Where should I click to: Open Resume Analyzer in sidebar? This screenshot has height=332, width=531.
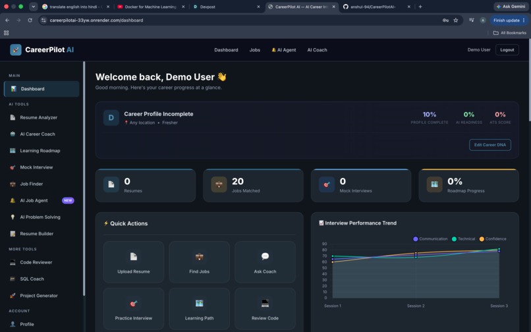(x=42, y=117)
